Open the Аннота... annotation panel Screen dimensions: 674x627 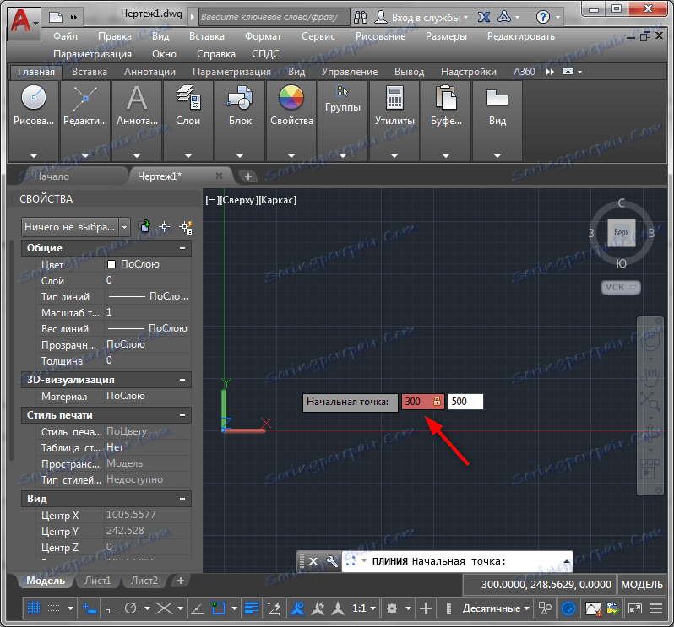point(137,121)
